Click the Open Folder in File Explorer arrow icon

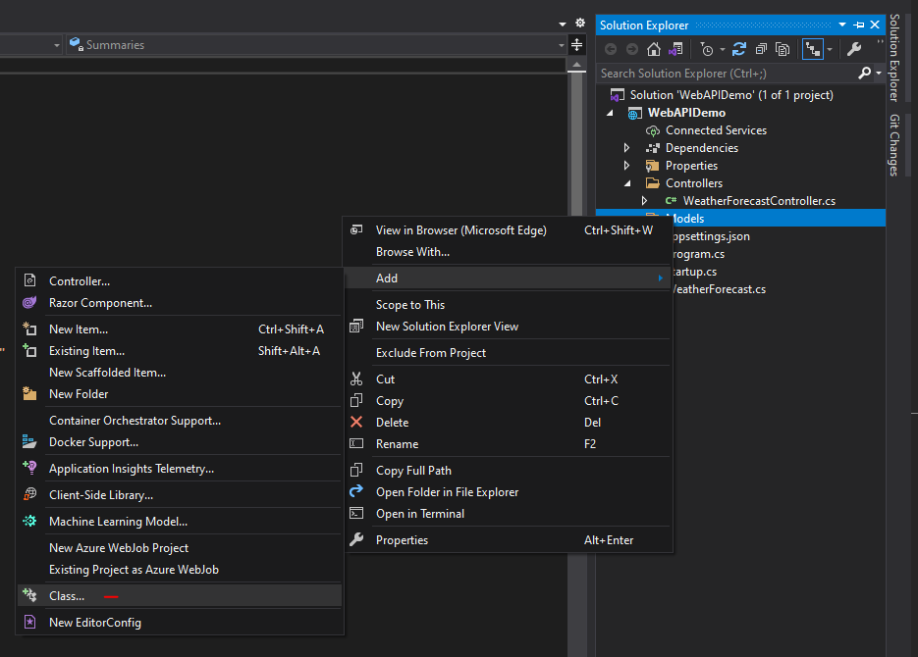pyautogui.click(x=356, y=491)
